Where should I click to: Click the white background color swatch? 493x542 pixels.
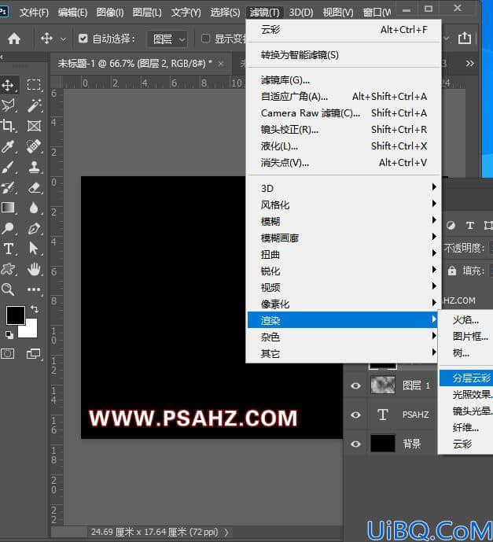pos(31,329)
